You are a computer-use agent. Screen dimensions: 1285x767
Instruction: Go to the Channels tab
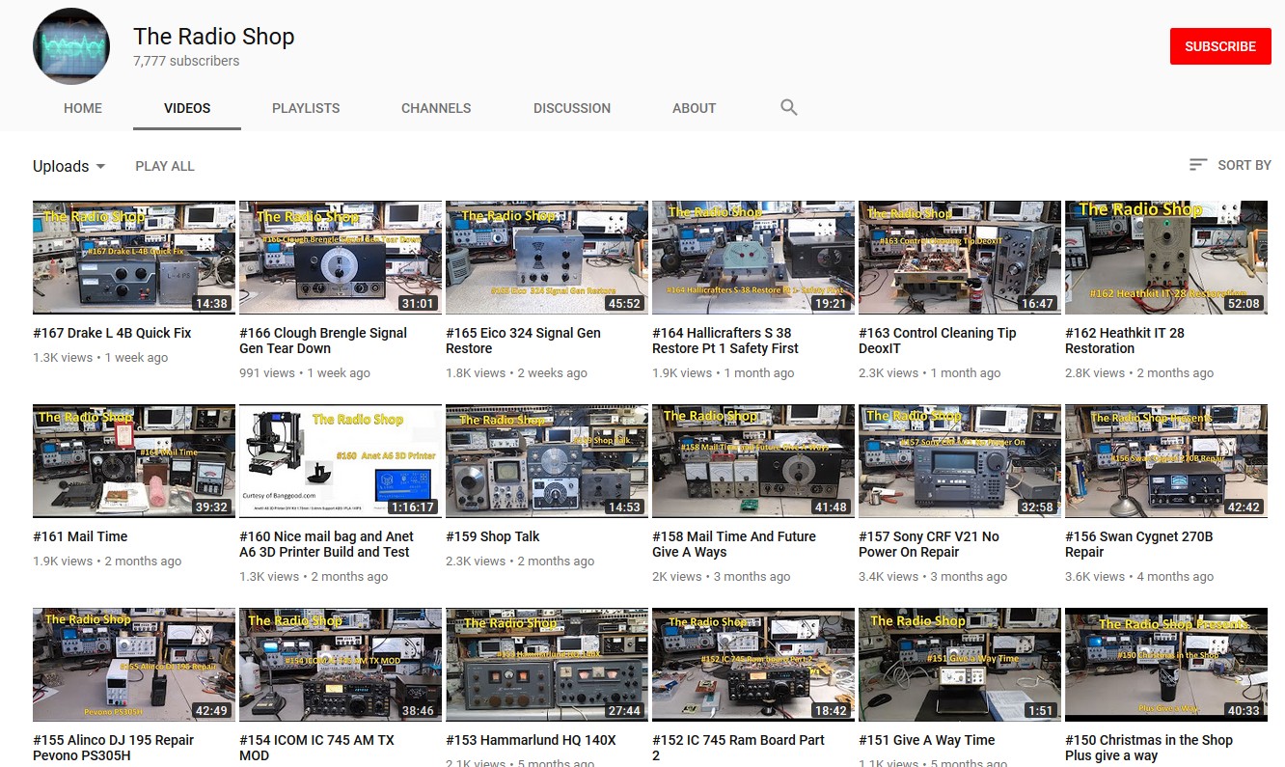coord(436,108)
